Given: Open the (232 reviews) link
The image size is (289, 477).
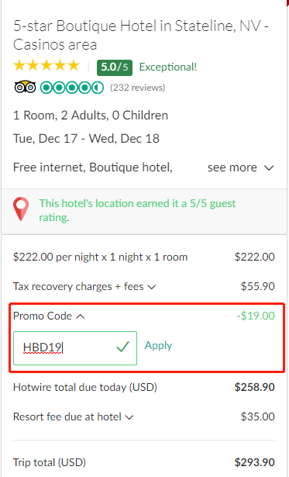Looking at the screenshot, I should 138,88.
